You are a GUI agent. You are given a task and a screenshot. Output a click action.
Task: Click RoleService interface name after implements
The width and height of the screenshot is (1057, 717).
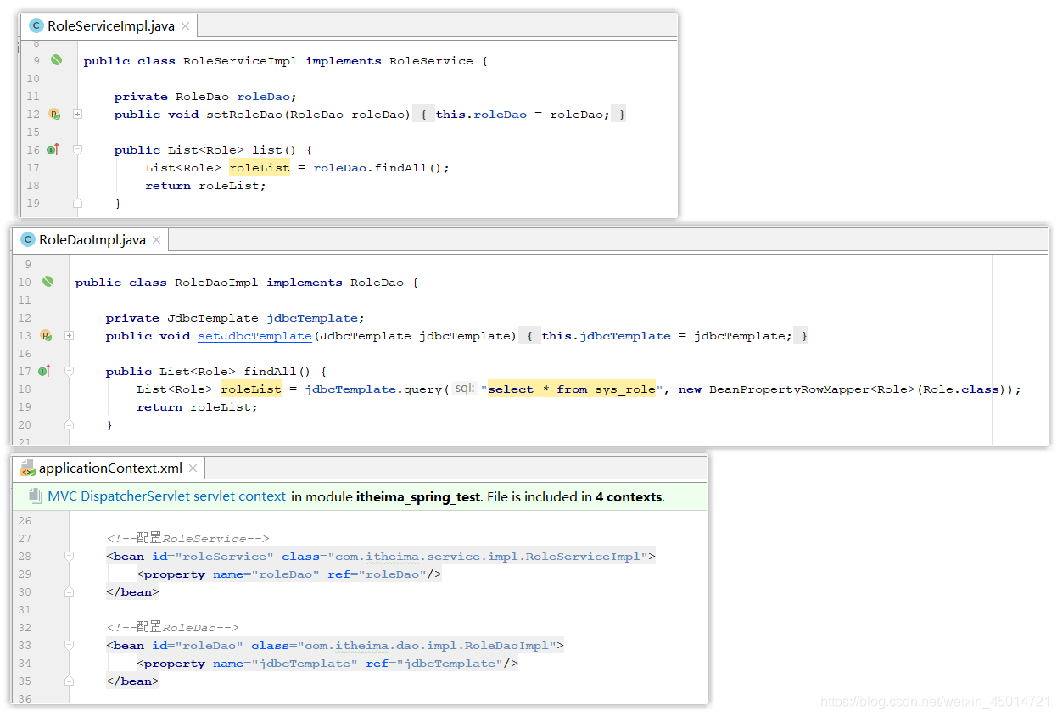(431, 61)
